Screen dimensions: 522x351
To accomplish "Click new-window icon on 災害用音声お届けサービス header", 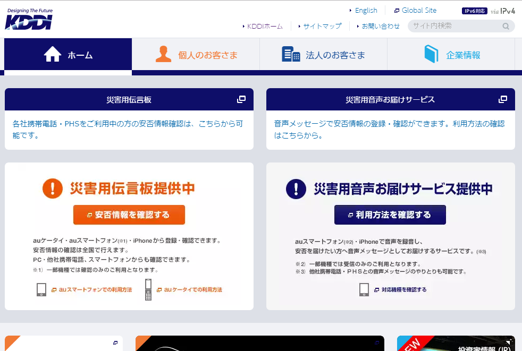I will (503, 99).
